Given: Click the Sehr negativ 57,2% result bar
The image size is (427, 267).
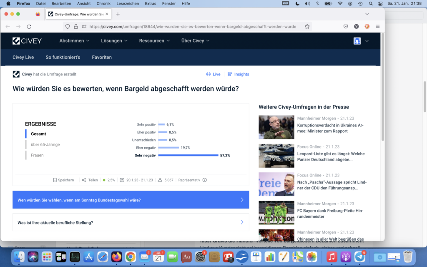Looking at the screenshot, I should (188, 155).
